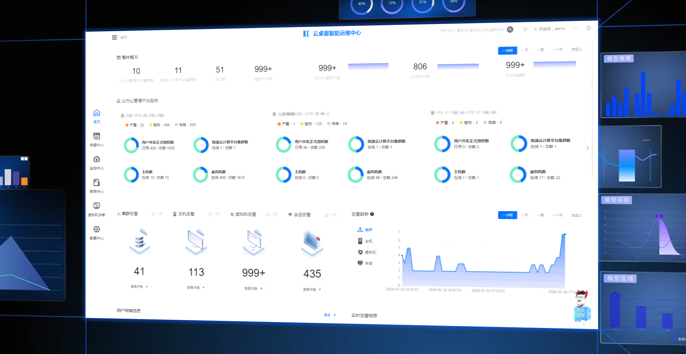Open 近一天 dropdown next to 主机告警

(x=214, y=214)
